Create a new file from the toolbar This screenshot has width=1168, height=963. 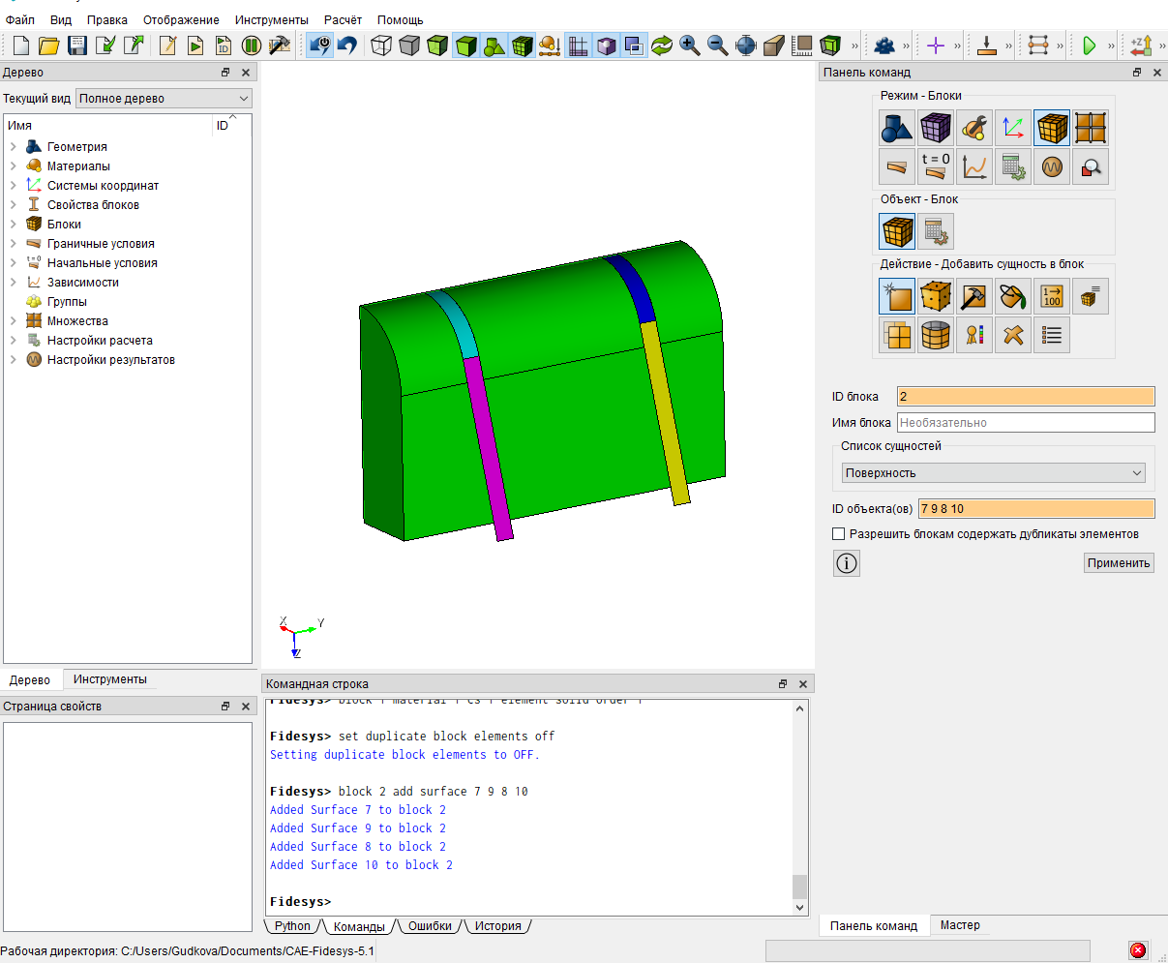[20, 45]
